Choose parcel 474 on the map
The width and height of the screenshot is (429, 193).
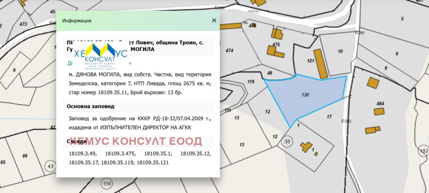[x=230, y=50]
